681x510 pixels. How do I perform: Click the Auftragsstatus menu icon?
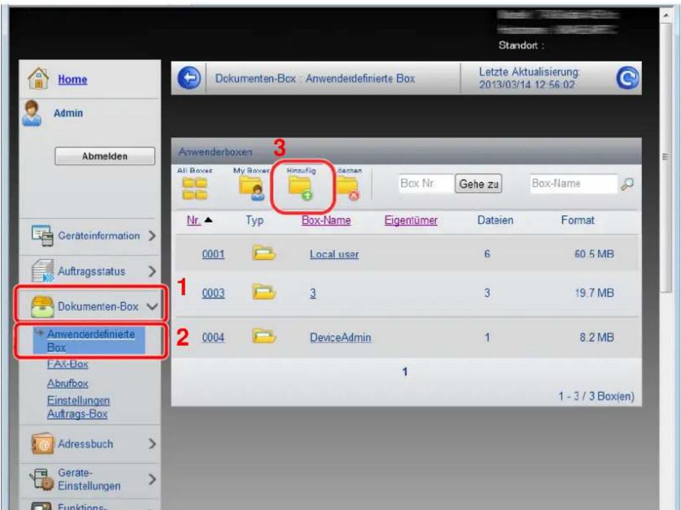[42, 271]
